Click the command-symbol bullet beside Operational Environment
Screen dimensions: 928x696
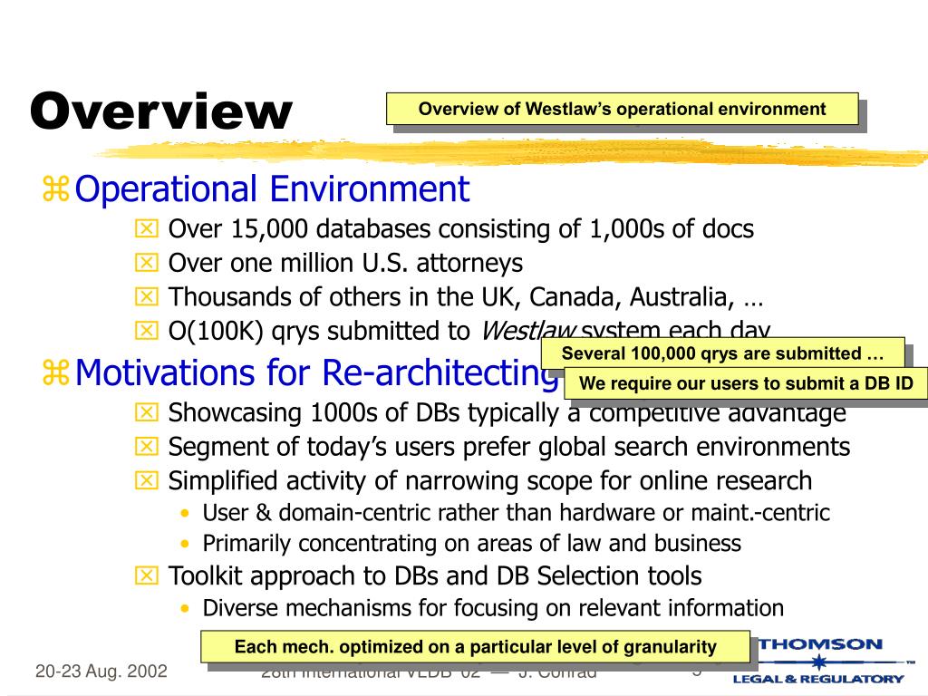[x=55, y=189]
